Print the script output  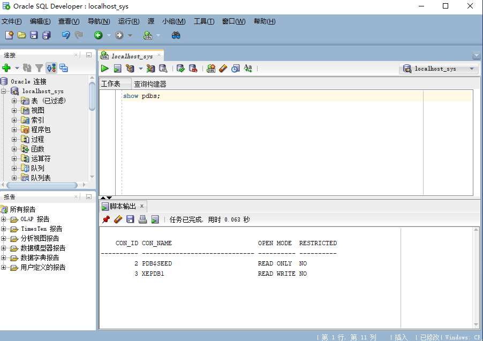click(x=142, y=219)
